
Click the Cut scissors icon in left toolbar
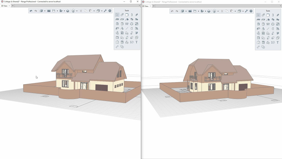pos(81,11)
